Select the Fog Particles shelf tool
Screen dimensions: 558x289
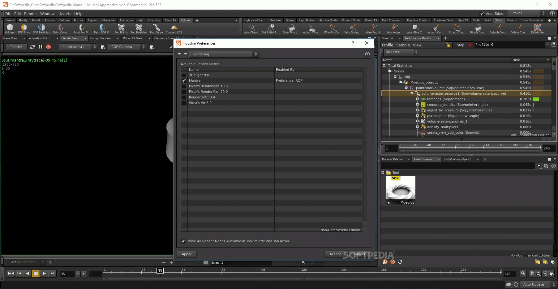point(139,29)
